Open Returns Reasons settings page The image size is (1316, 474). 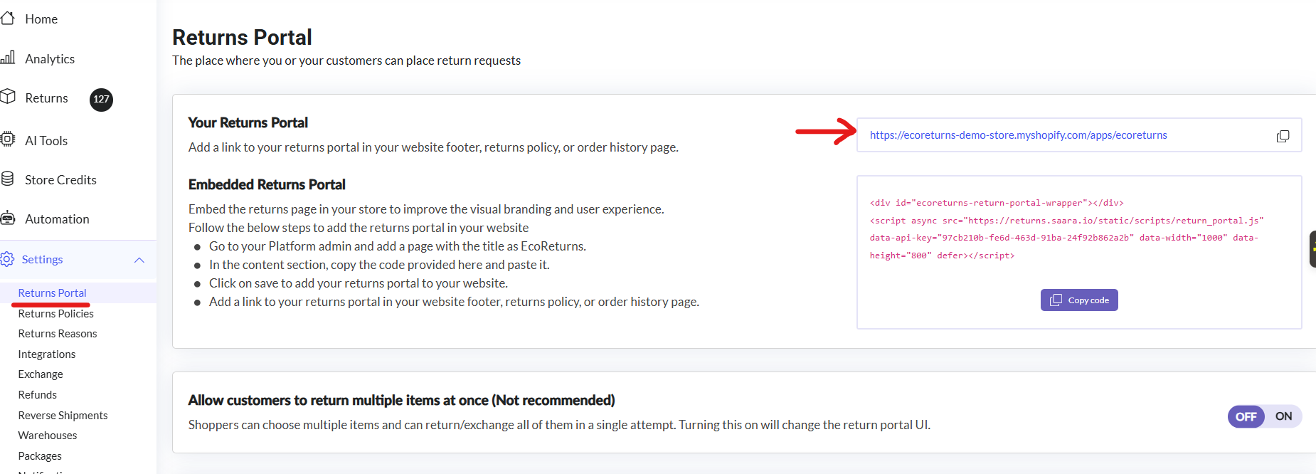pos(57,333)
